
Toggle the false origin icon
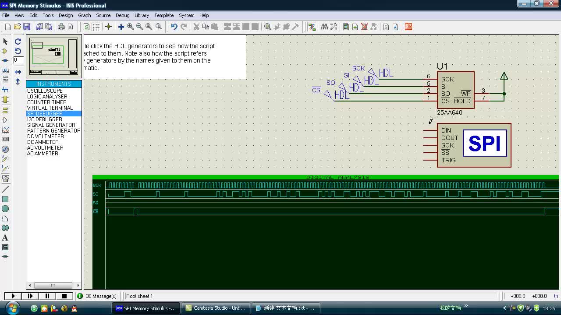pos(108,27)
